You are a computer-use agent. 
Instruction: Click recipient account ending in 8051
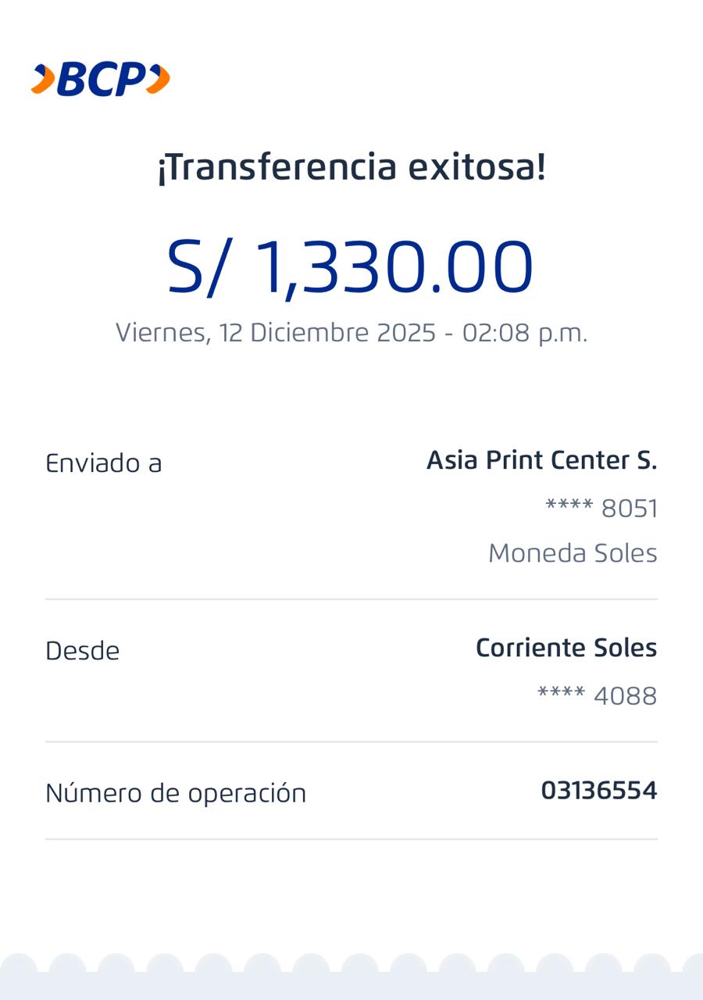(601, 509)
